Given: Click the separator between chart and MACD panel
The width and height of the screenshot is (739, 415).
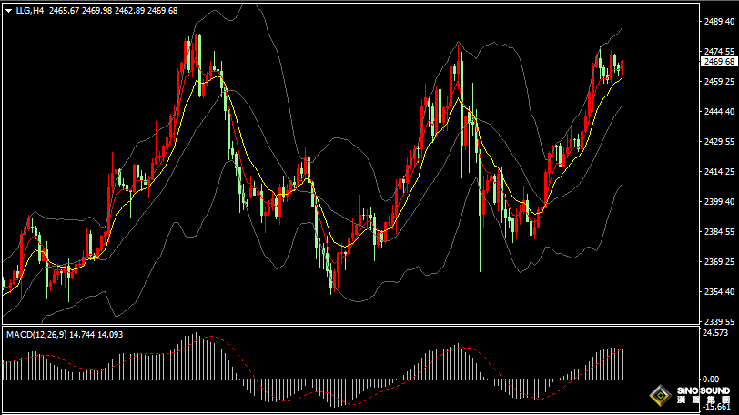Looking at the screenshot, I should [x=364, y=326].
